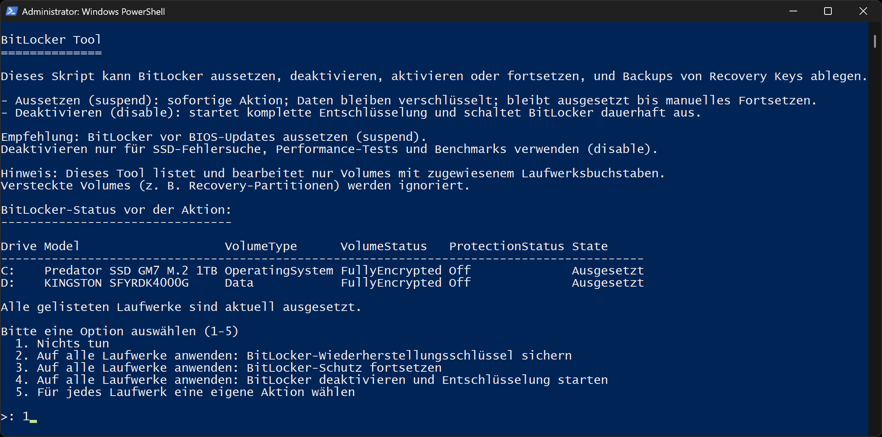This screenshot has width=882, height=437.
Task: Click the 'Administrator: Windows PowerShell' title text
Action: tap(93, 11)
